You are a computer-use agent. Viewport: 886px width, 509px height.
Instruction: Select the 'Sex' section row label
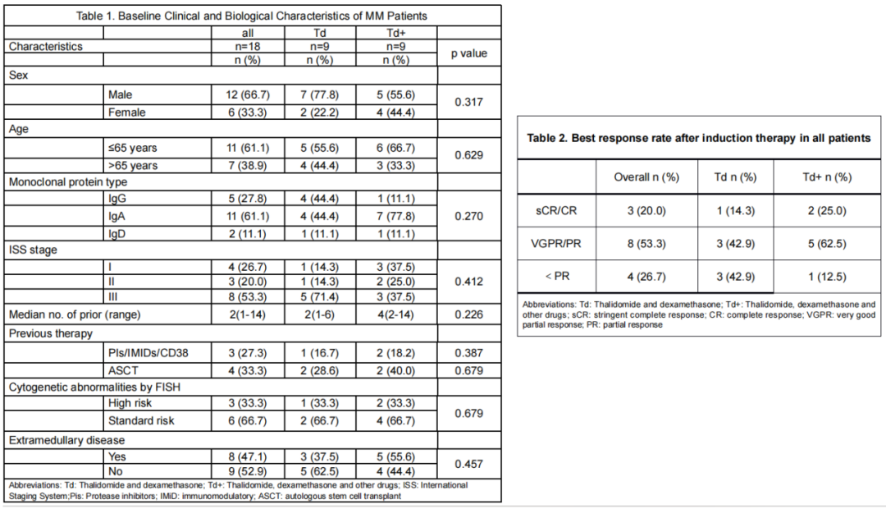tap(19, 76)
